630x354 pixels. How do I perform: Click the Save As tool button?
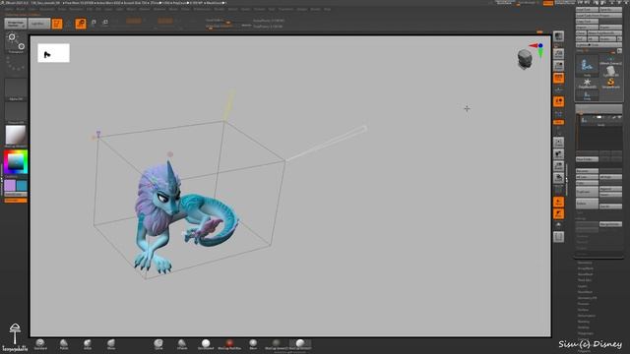[610, 9]
